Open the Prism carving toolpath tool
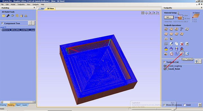Image resolution: width=203 pixels, height=111 pixels. click(182, 34)
